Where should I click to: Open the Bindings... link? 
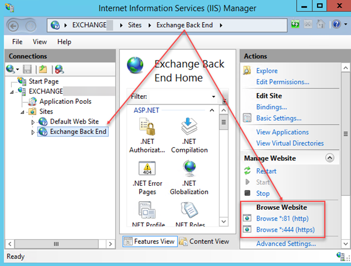tap(271, 107)
